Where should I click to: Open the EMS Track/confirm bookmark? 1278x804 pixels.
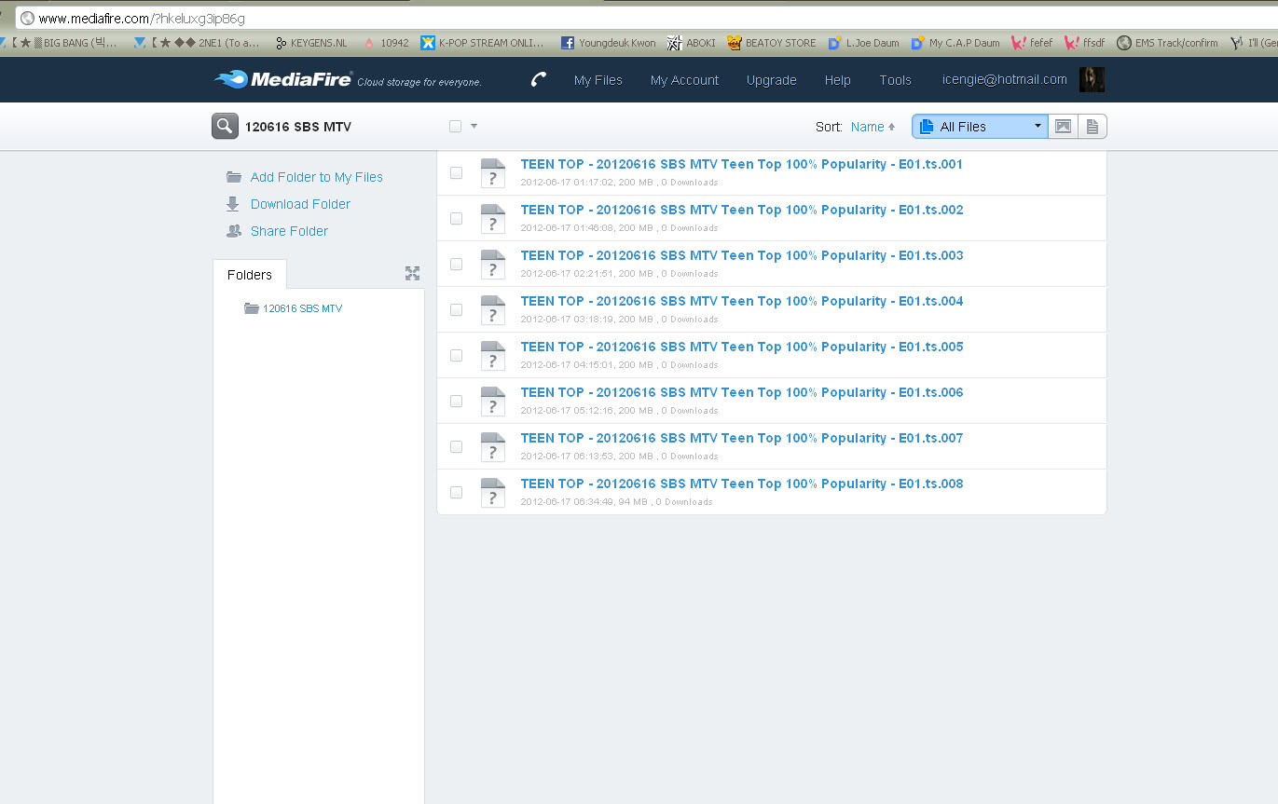coord(1168,43)
